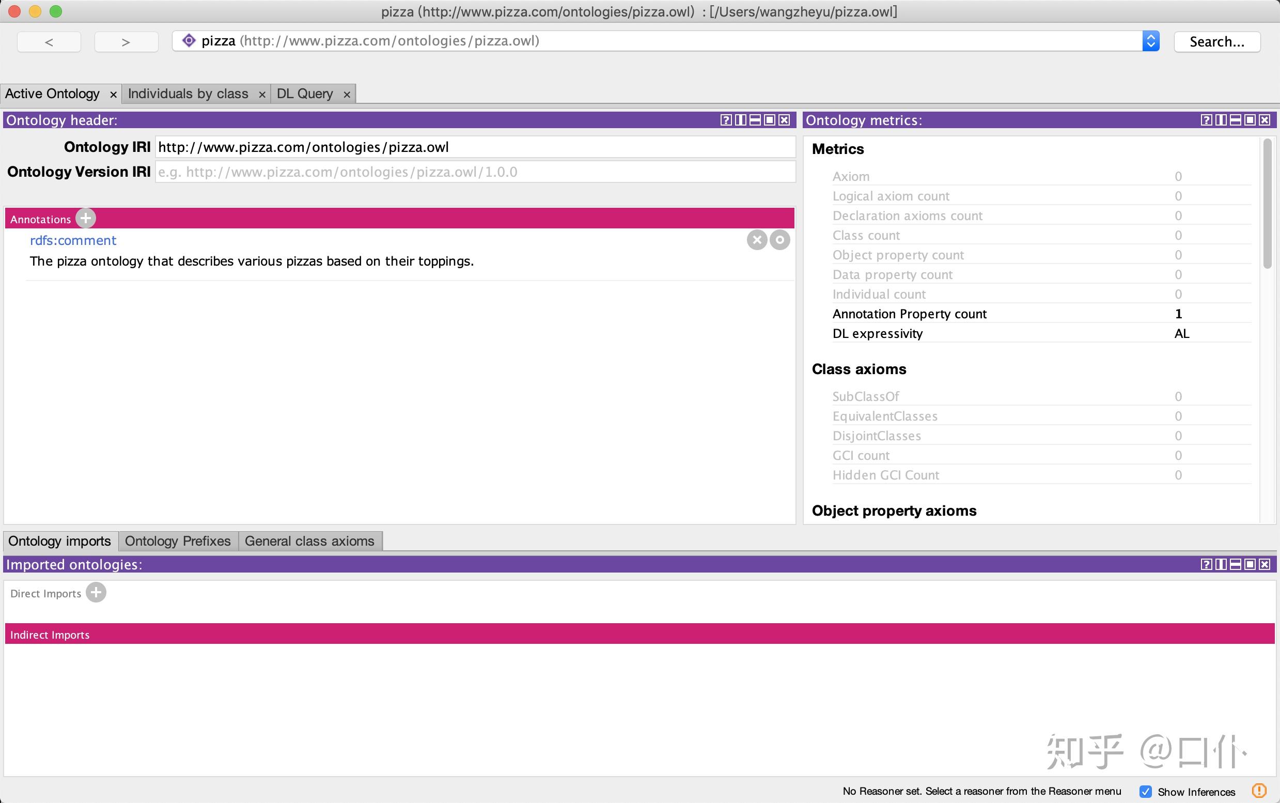
Task: Focus the Ontology Version IRI field
Action: tap(475, 172)
